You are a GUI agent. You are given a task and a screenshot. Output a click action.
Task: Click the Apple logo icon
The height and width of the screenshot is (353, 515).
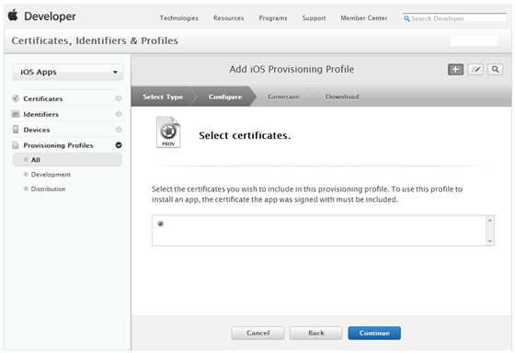coord(13,16)
